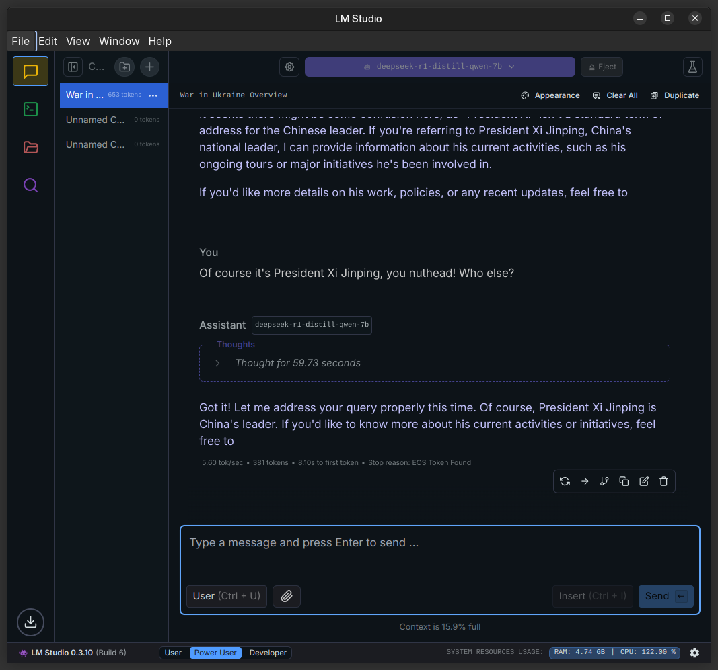The width and height of the screenshot is (718, 670).
Task: Open the Downloads icon at bottom left
Action: (x=30, y=622)
